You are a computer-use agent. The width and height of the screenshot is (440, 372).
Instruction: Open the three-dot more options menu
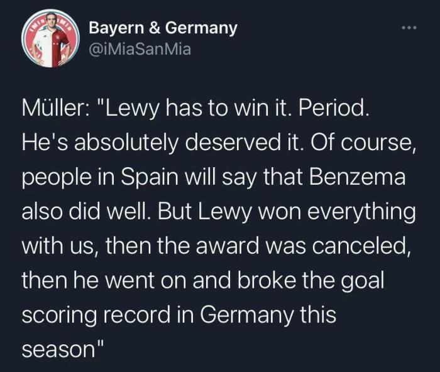tap(408, 29)
